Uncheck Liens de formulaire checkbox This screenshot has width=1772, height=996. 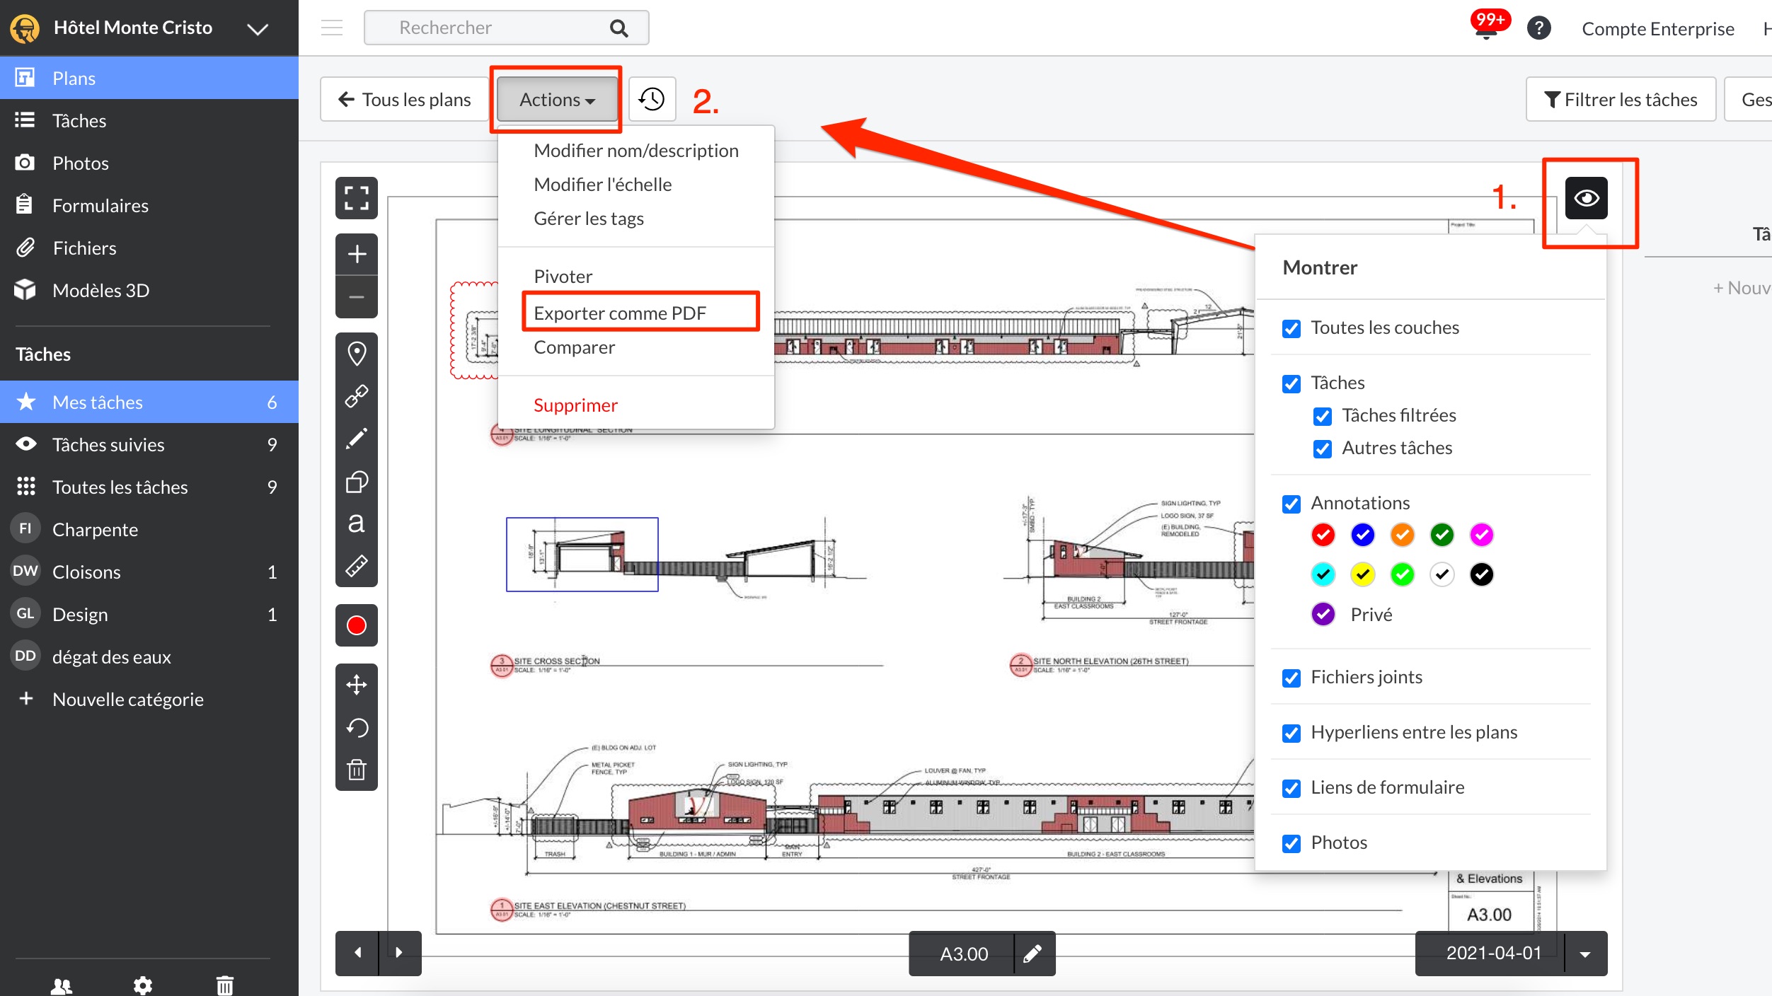tap(1291, 788)
